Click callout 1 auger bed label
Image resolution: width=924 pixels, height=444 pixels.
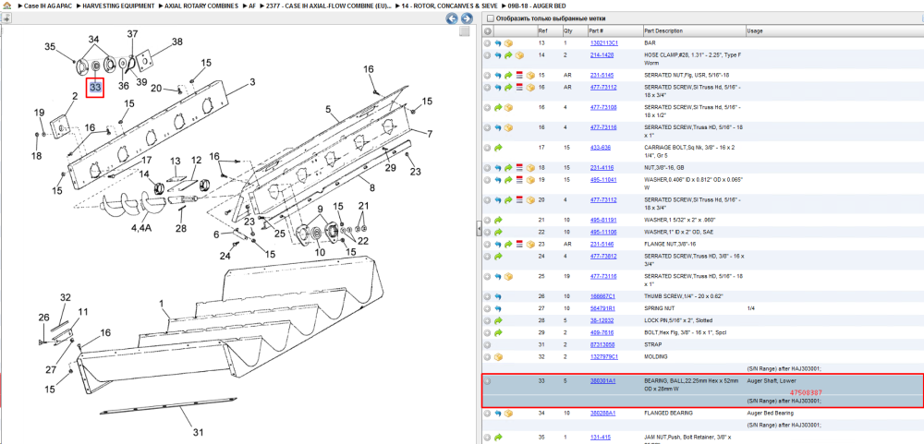(161, 304)
